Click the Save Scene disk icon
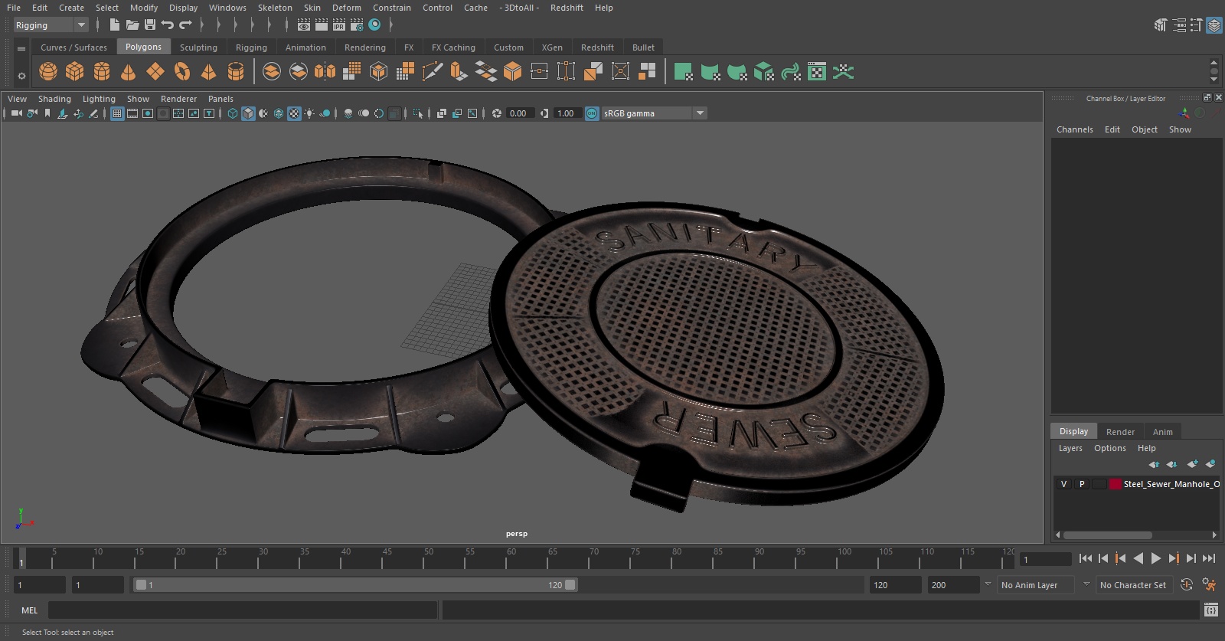The width and height of the screenshot is (1225, 641). pyautogui.click(x=150, y=25)
